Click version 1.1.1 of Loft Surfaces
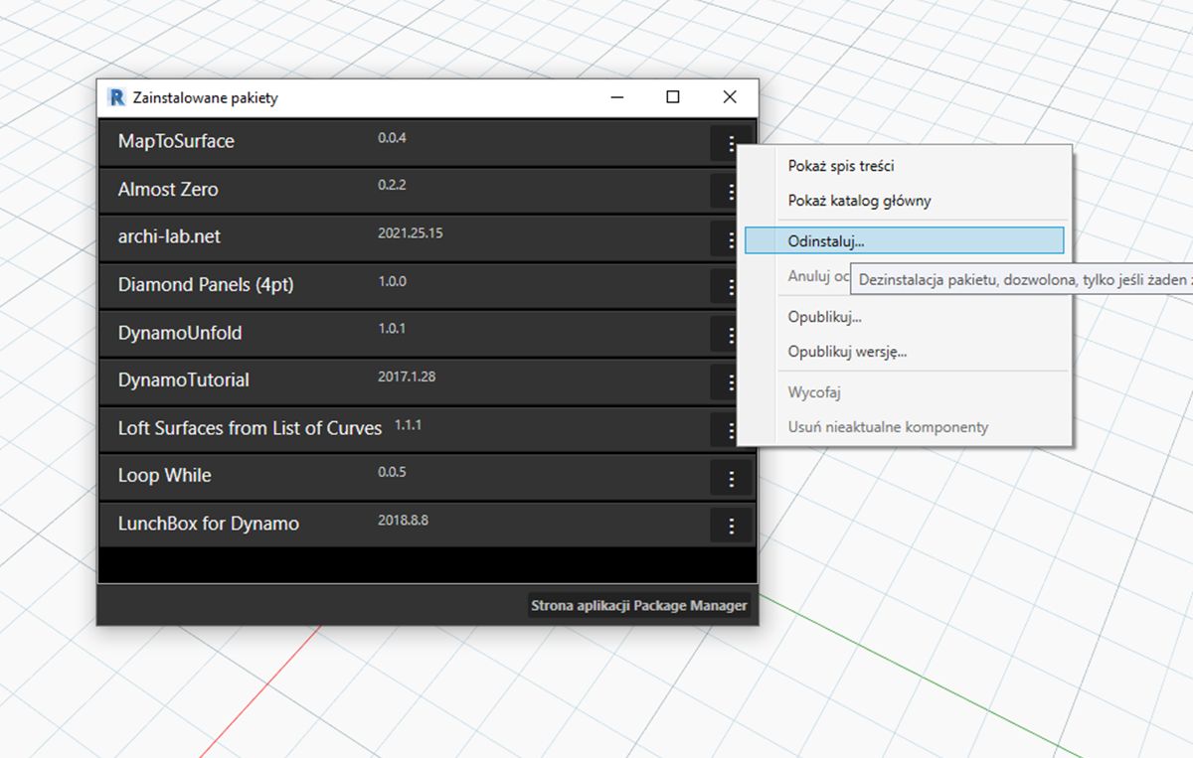The image size is (1193, 758). 409,424
